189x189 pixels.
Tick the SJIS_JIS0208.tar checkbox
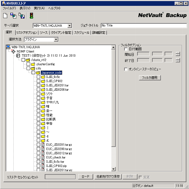coord(38,89)
